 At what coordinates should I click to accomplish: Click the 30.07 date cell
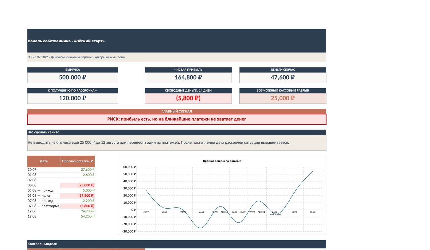pos(44,170)
